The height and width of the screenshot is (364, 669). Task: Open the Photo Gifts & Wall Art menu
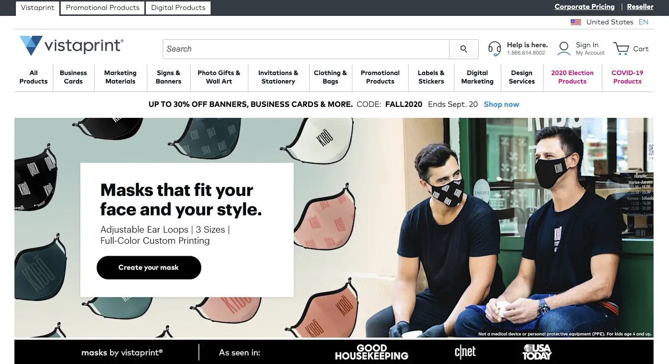pyautogui.click(x=219, y=77)
